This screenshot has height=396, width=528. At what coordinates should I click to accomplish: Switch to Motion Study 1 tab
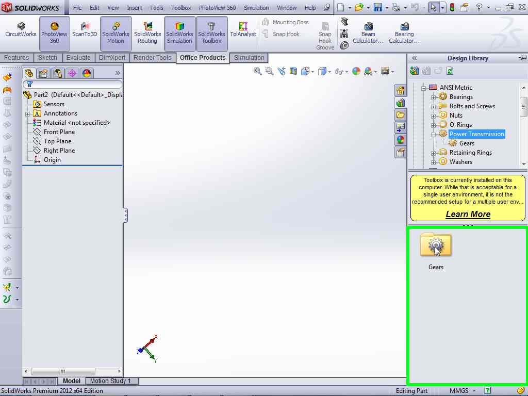(110, 381)
